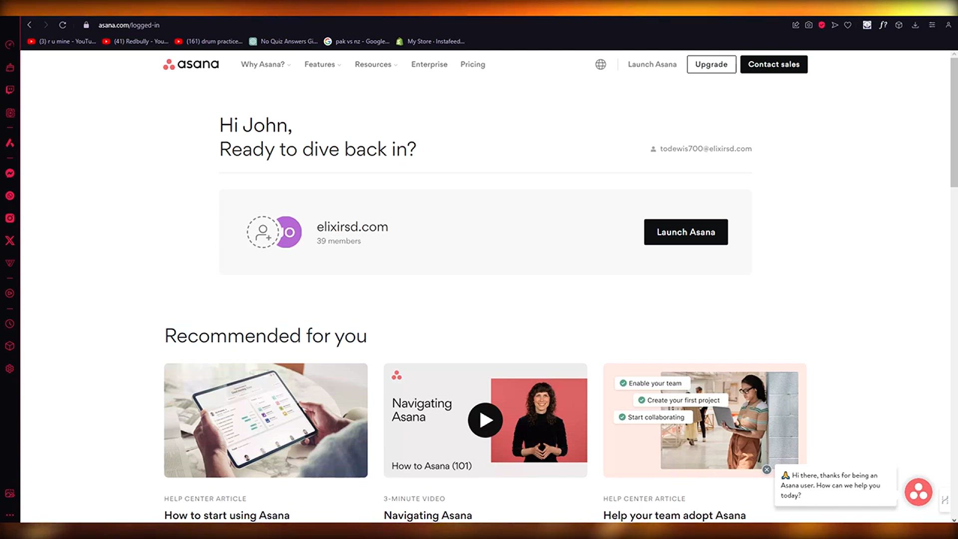Click the 'elixirsd.com' workspace name

pyautogui.click(x=352, y=227)
